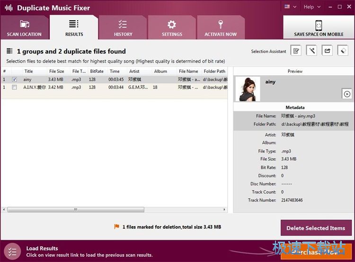Check the A.I.N.Y. file checkbox
The height and width of the screenshot is (262, 355).
tap(15, 87)
